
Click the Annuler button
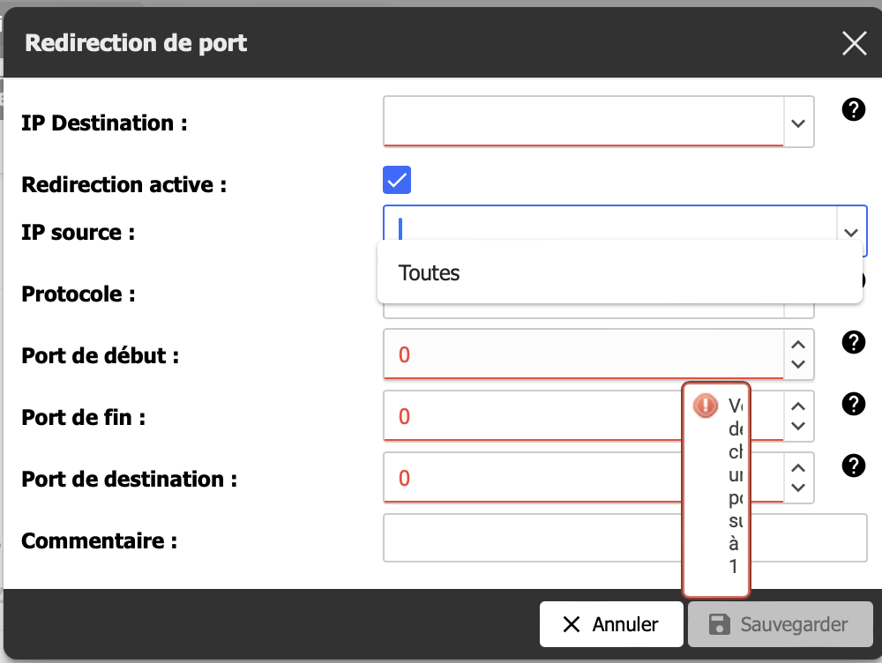tap(611, 624)
